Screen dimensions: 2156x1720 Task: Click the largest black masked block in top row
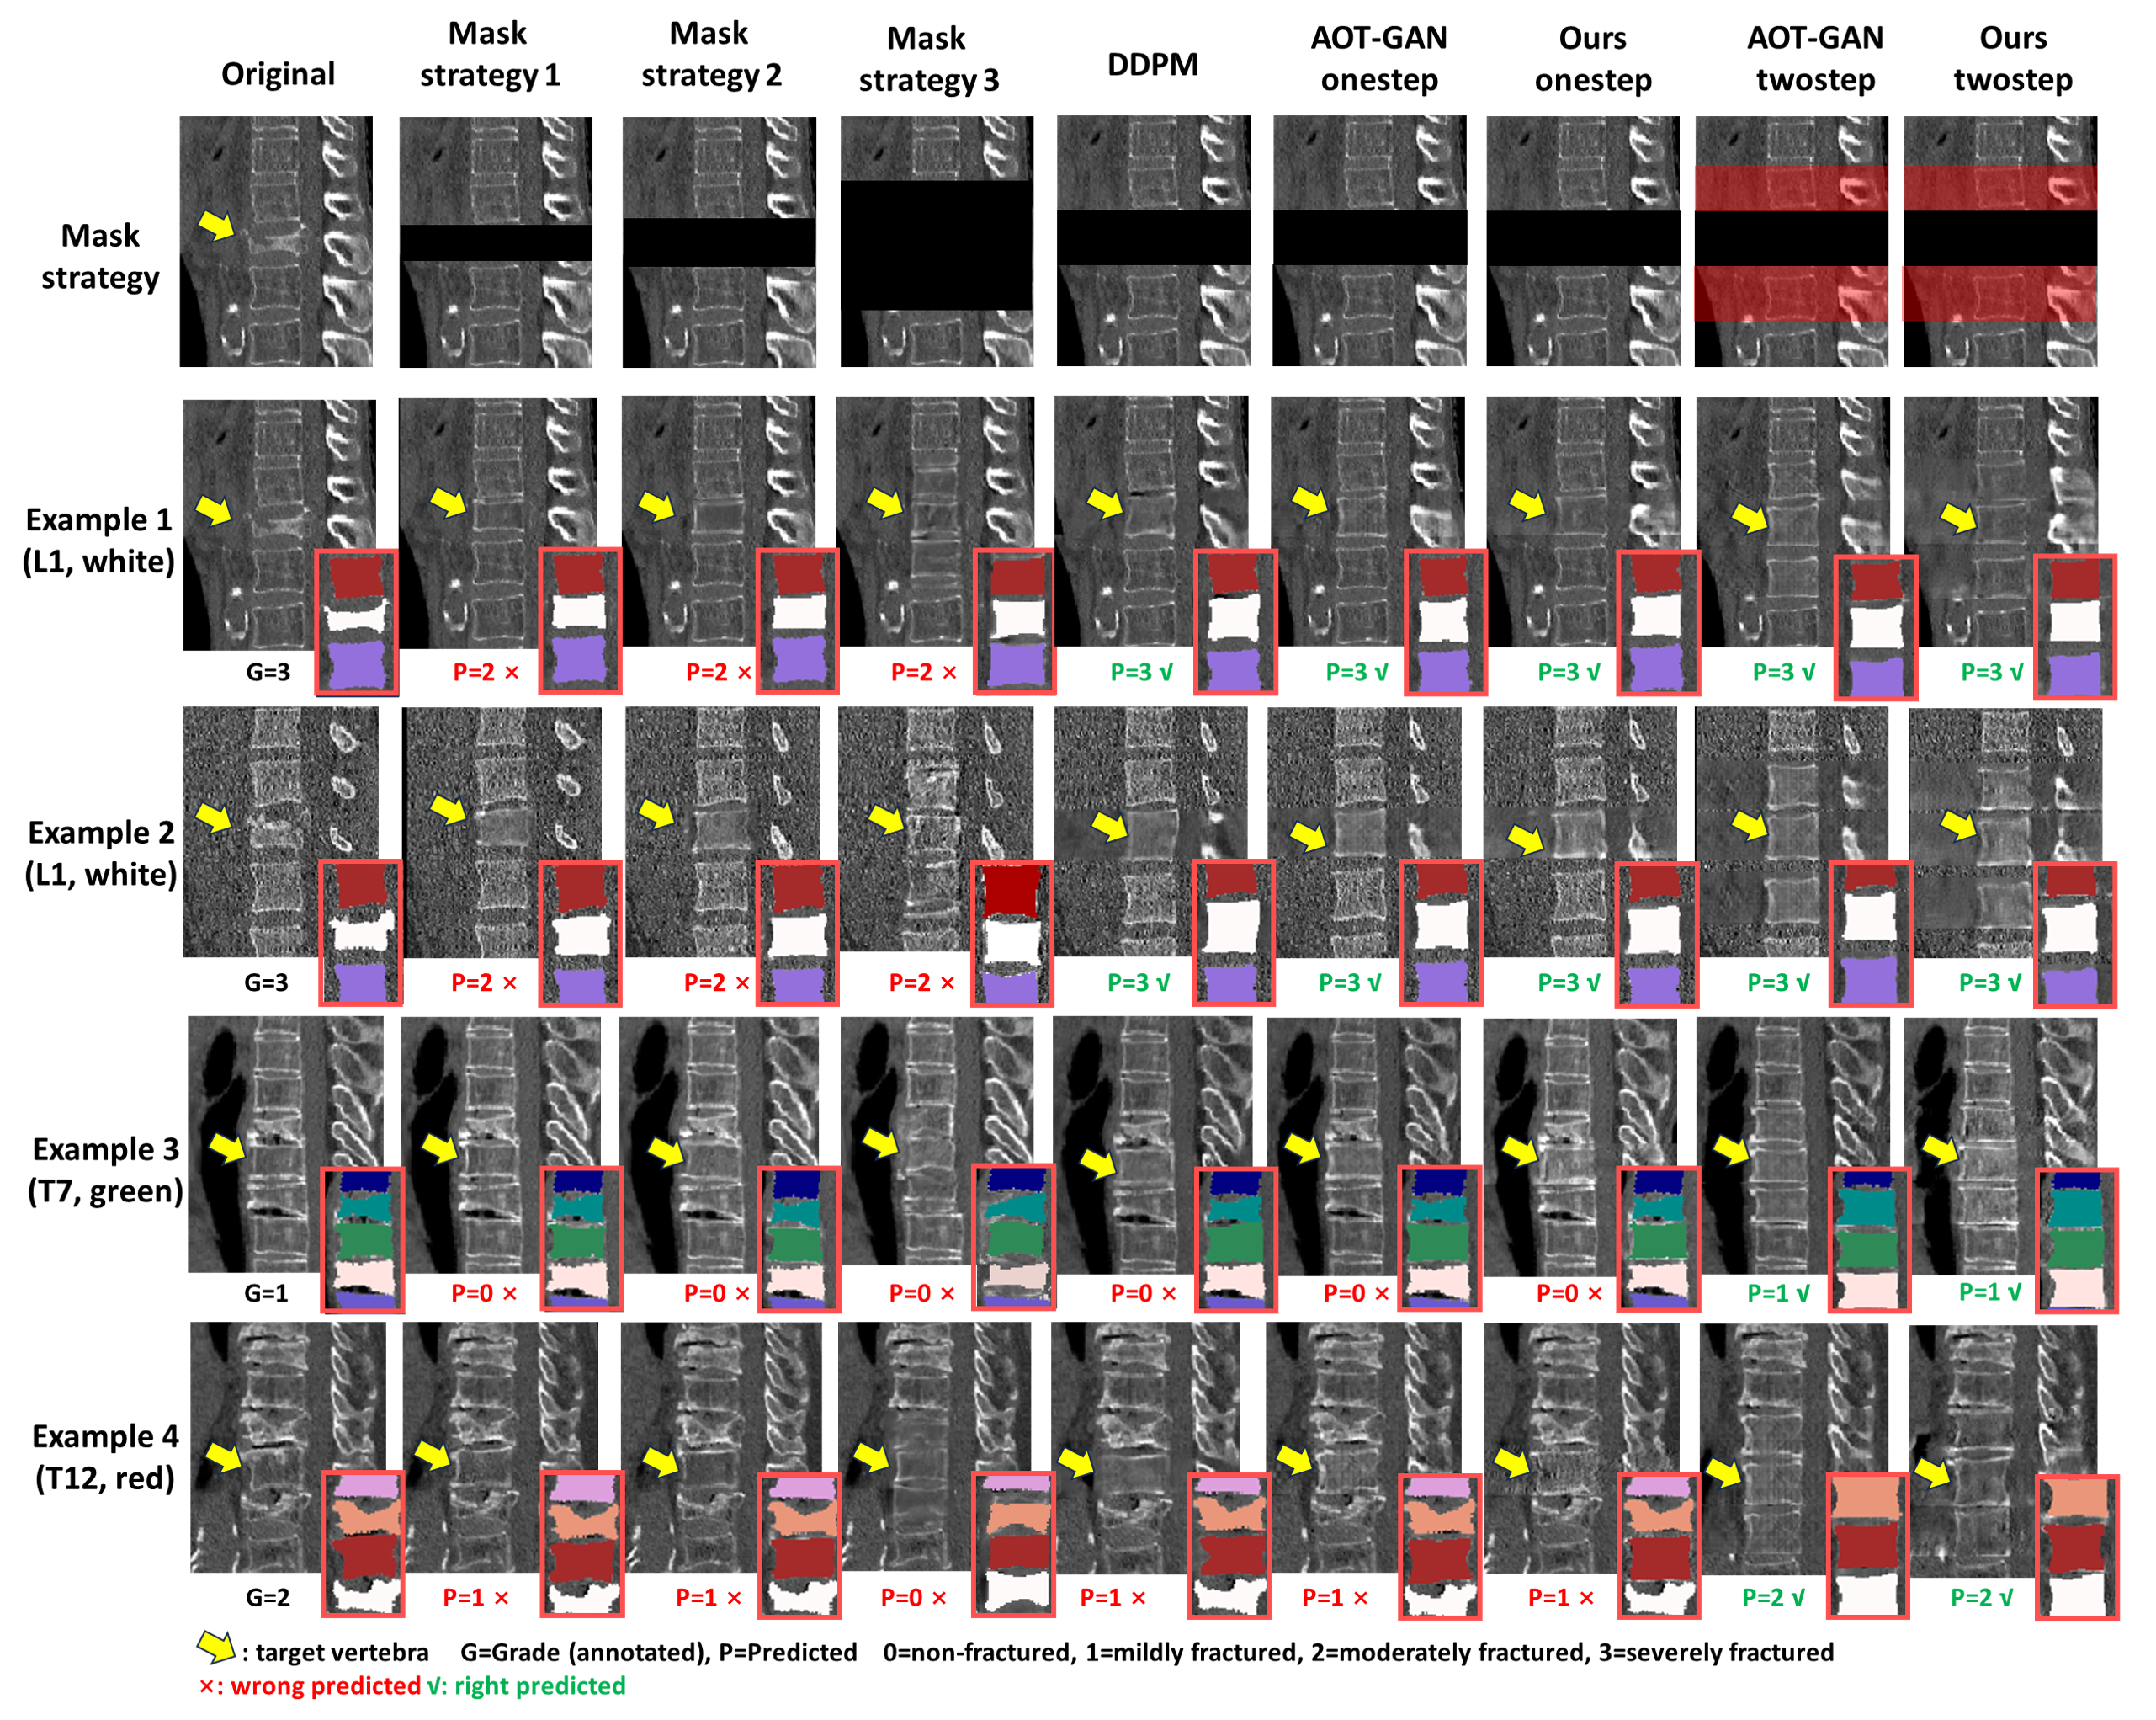[936, 245]
